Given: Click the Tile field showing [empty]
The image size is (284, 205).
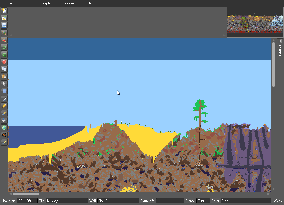Looking at the screenshot, I should (67, 201).
